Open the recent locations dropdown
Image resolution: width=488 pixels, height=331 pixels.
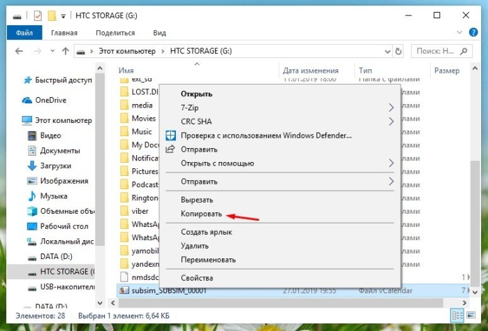[x=52, y=51]
